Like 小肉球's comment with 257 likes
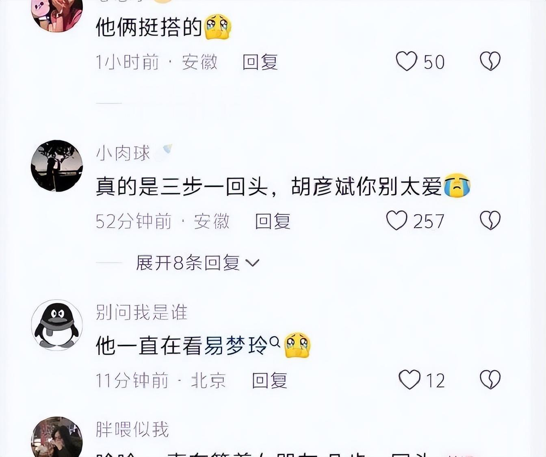The image size is (546, 457). [396, 220]
